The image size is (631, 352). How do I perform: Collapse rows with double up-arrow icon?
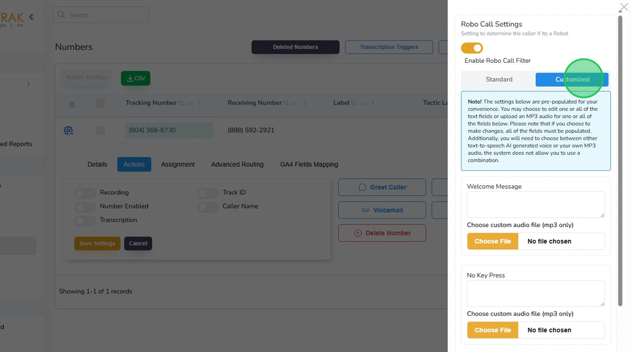(72, 105)
